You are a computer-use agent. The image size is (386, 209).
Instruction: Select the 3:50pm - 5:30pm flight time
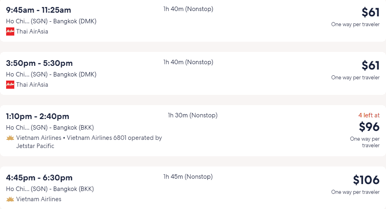(x=39, y=63)
